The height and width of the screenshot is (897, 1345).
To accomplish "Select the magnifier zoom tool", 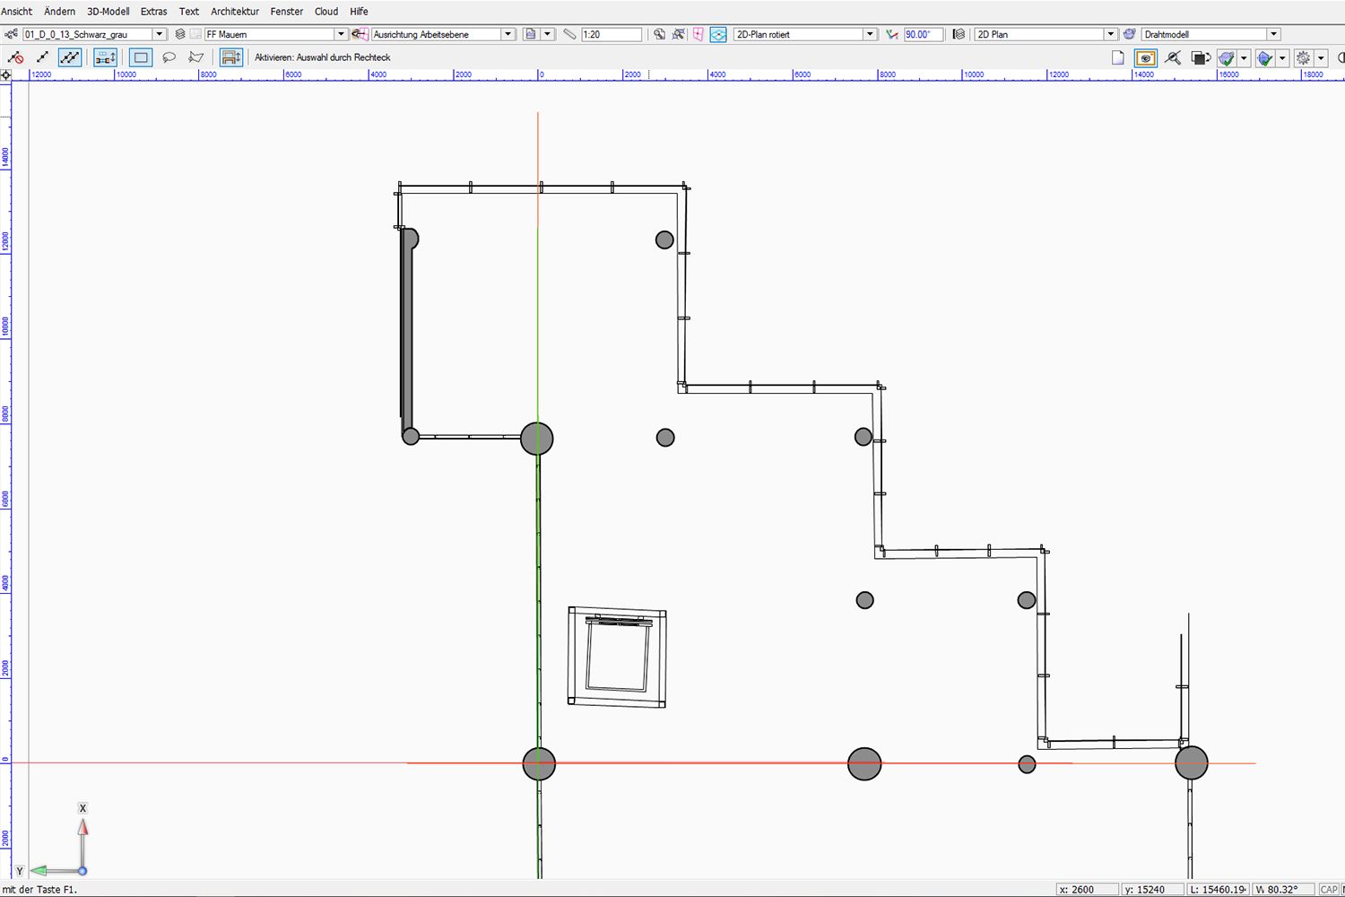I will [x=1173, y=57].
